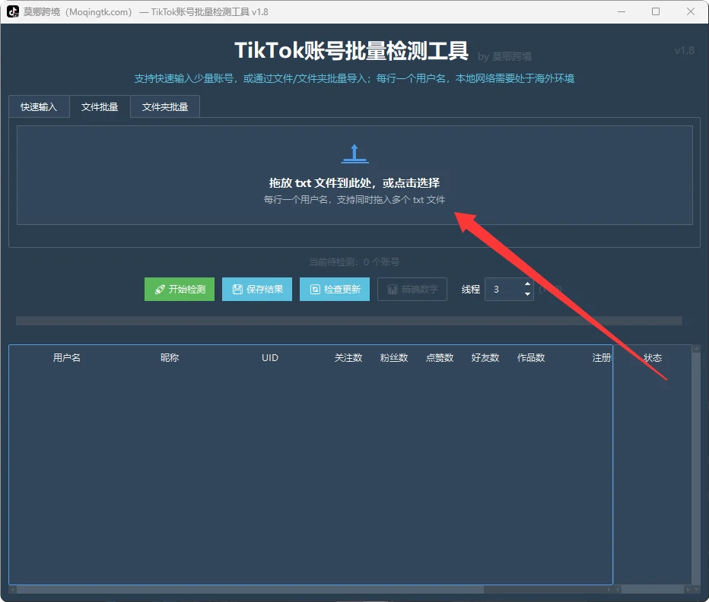Click the UID column header
Viewport: 709px width, 602px height.
pos(270,357)
